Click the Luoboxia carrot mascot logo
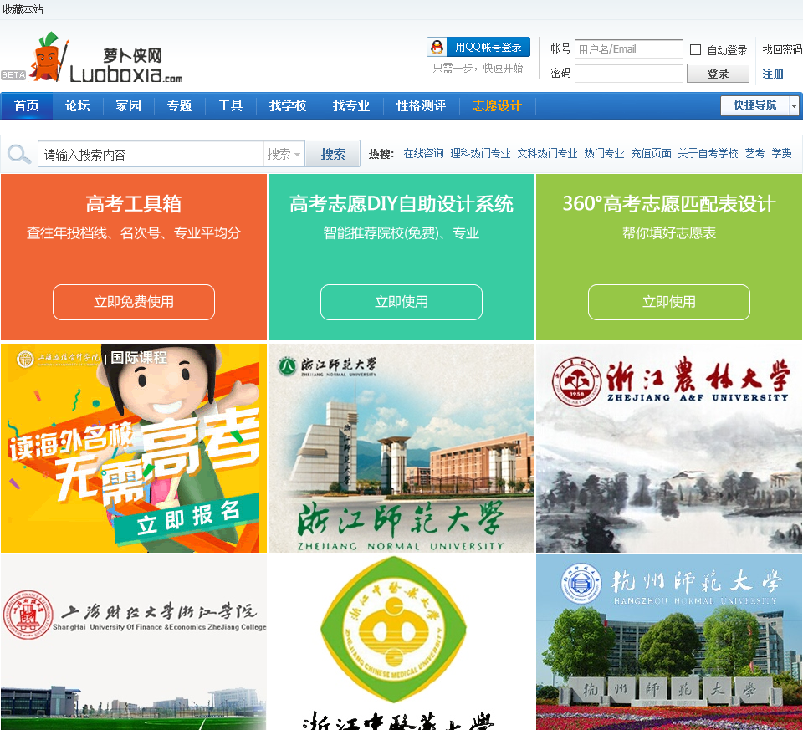This screenshot has height=730, width=803. click(49, 58)
